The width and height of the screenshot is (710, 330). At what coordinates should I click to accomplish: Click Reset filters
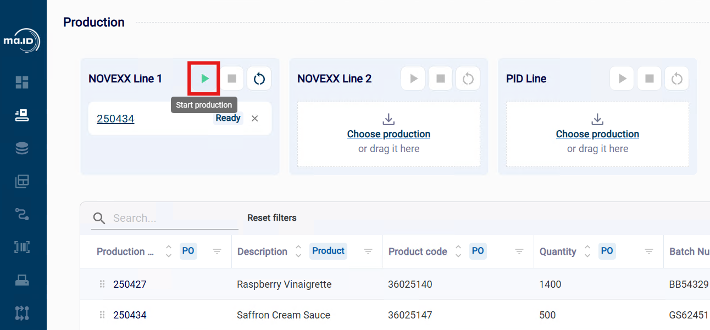coord(272,218)
